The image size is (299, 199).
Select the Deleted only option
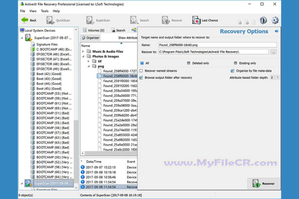[x=189, y=63]
